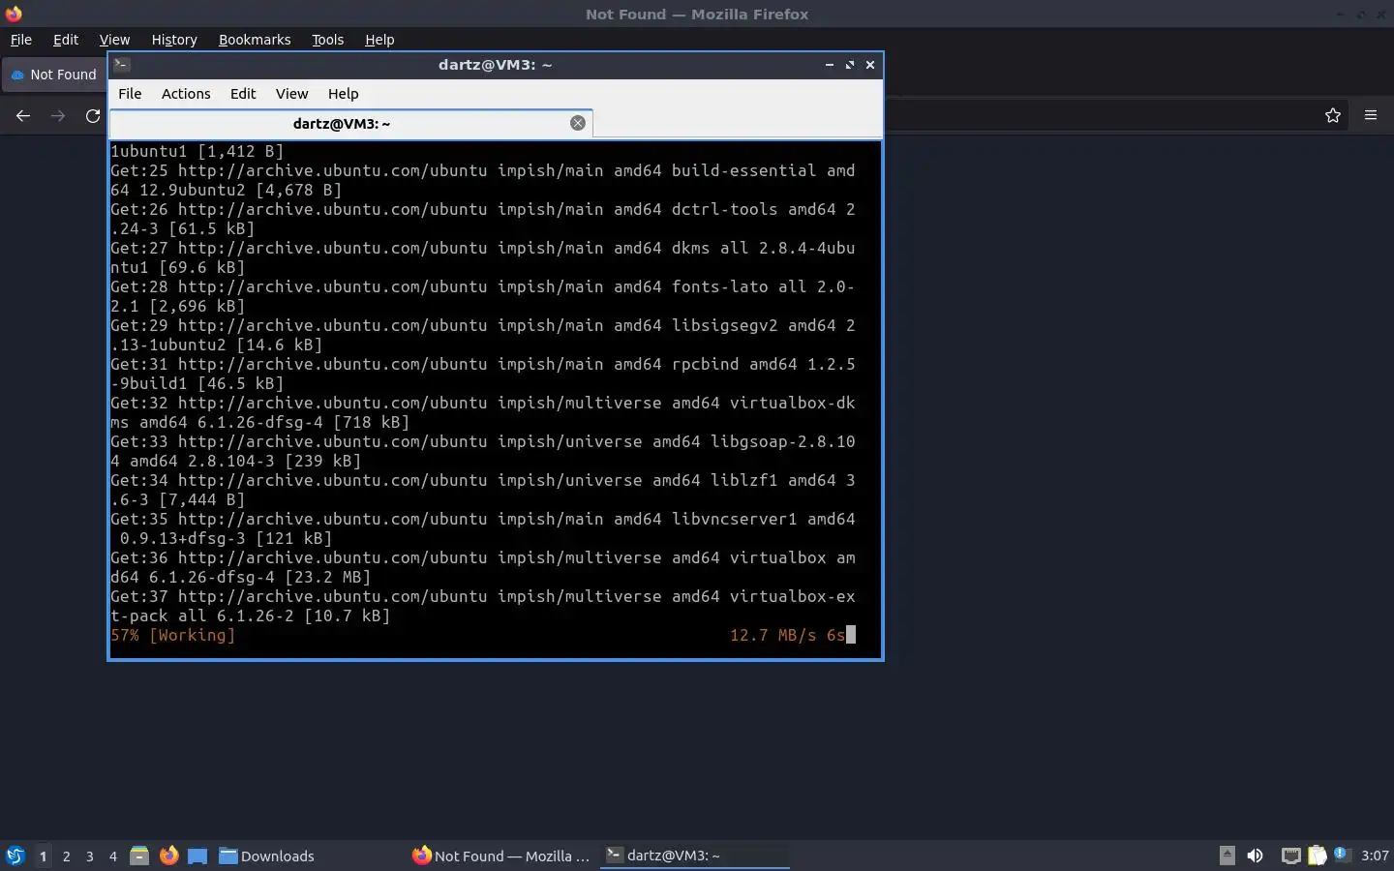Screen dimensions: 1394x871
Task: Open the terminal Help menu
Action: coord(343,94)
